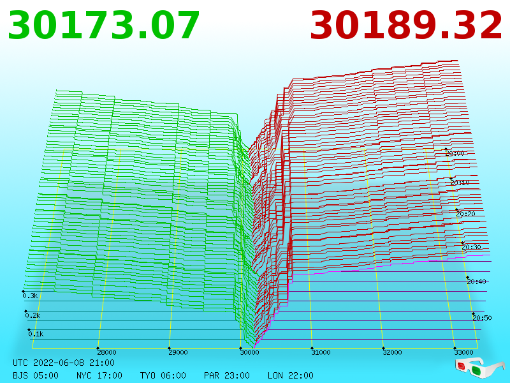Click the 20:40 time axis marker
The width and height of the screenshot is (510, 383).
point(476,282)
